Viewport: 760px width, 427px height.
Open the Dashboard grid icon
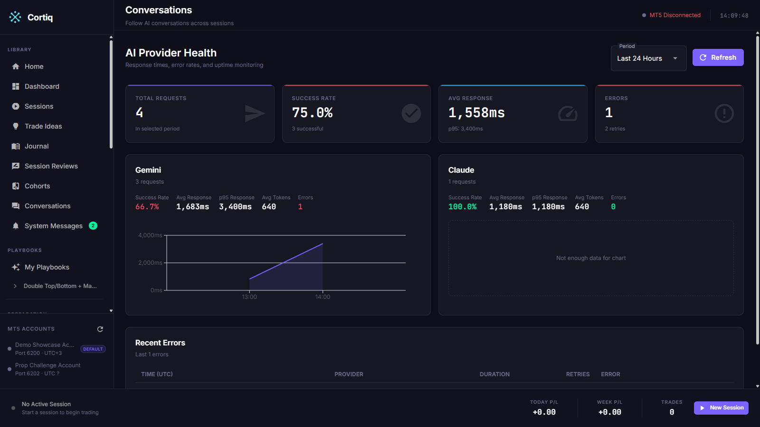(16, 86)
